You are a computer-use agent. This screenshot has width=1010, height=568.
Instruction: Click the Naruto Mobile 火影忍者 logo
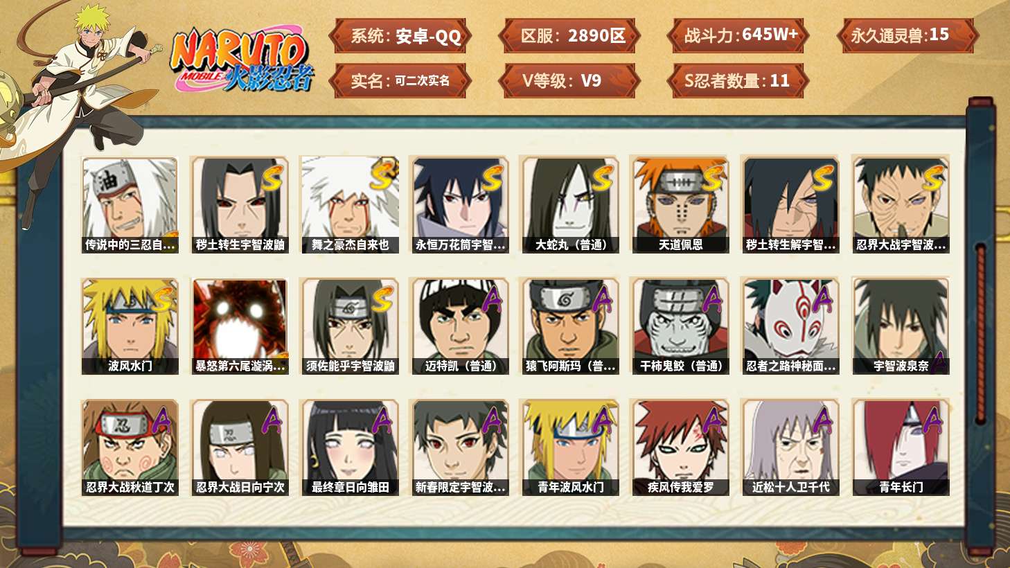(x=242, y=60)
